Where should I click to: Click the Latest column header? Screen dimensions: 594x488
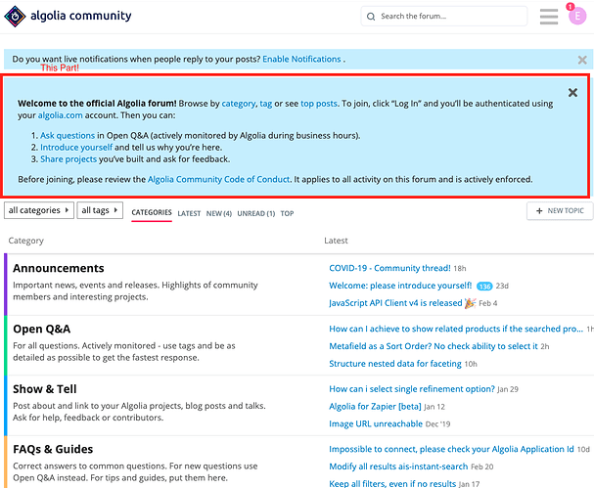[336, 241]
